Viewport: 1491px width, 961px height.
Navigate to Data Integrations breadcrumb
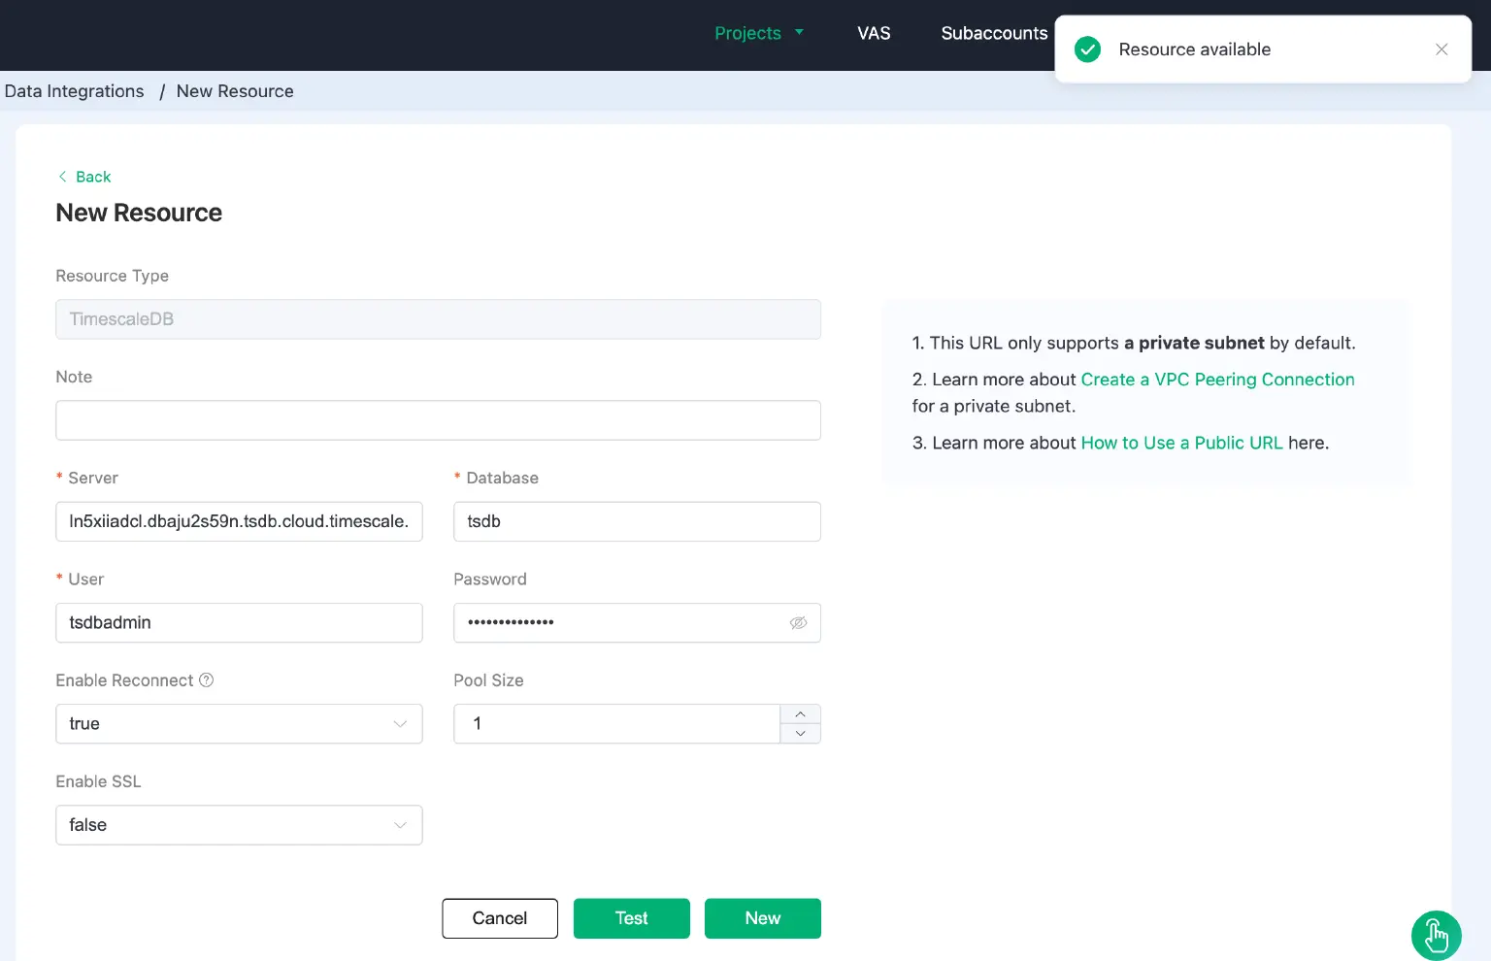click(x=74, y=90)
